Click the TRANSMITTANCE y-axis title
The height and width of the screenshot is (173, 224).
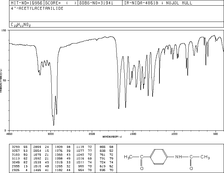tap(1, 81)
